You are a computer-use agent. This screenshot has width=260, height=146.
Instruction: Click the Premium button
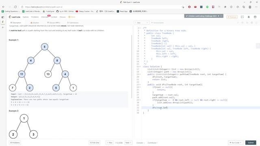click(232, 17)
